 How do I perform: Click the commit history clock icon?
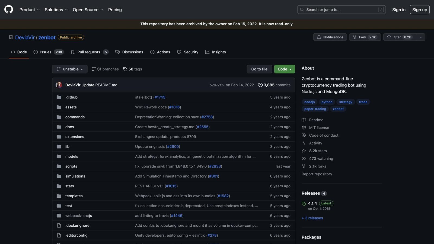260,85
